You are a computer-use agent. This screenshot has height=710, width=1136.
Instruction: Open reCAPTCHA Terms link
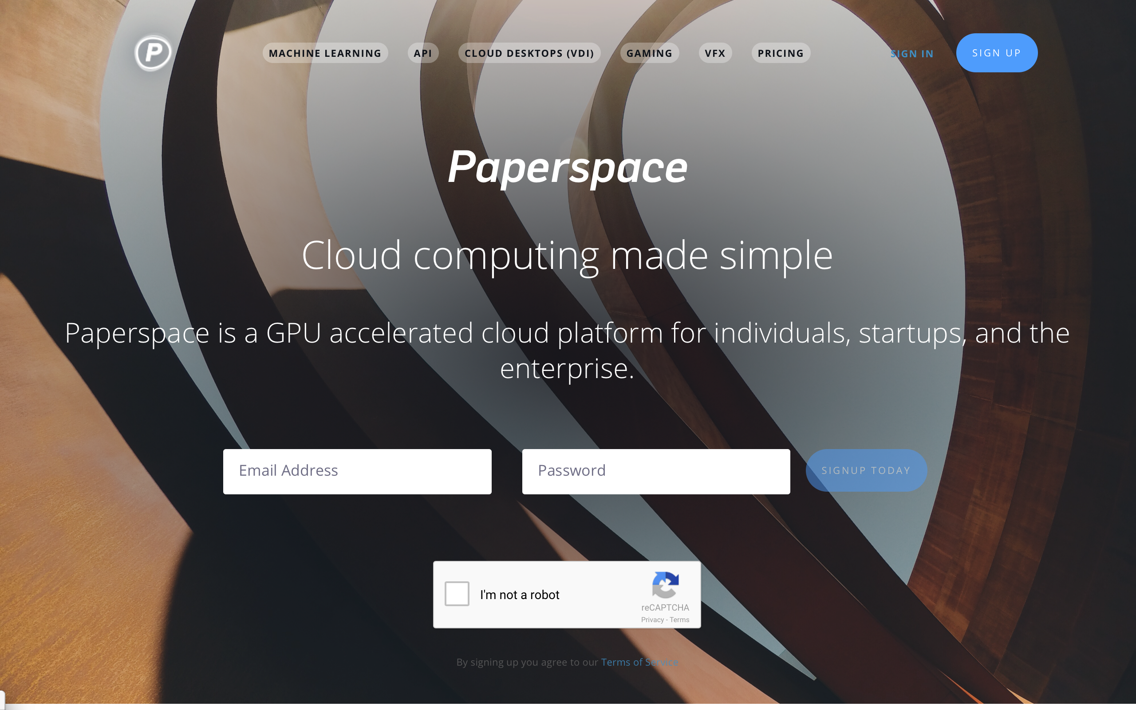point(679,620)
